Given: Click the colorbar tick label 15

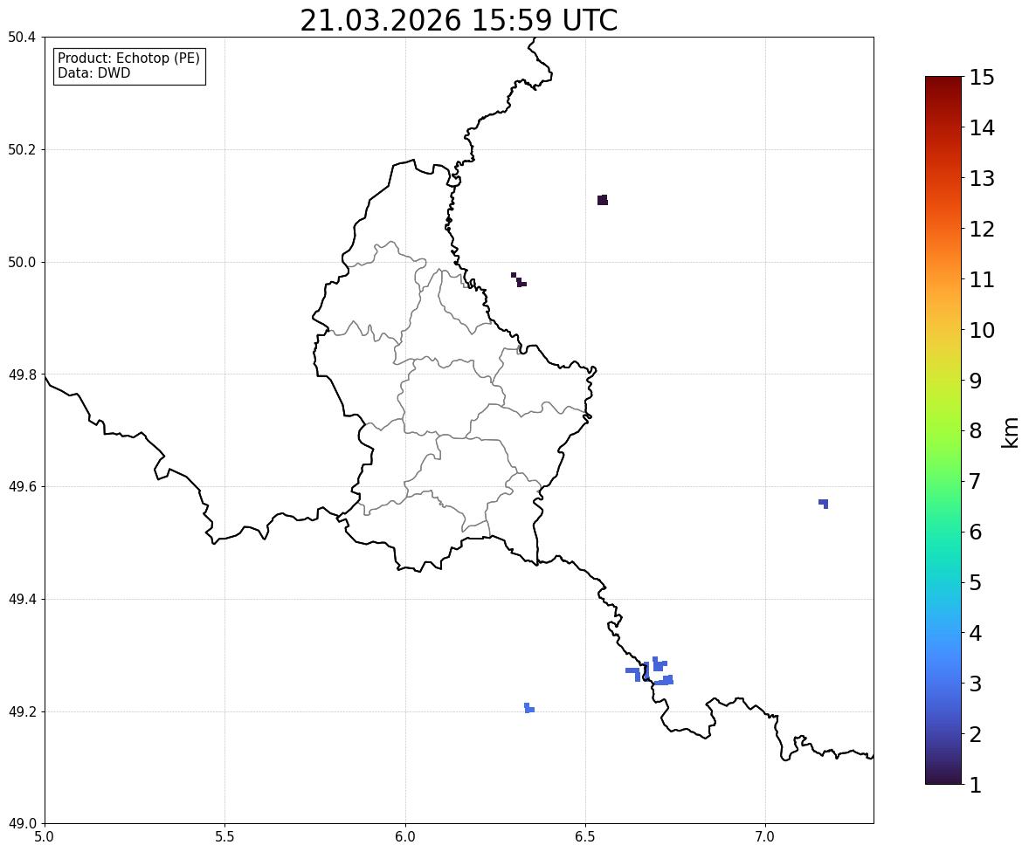Looking at the screenshot, I should point(982,78).
